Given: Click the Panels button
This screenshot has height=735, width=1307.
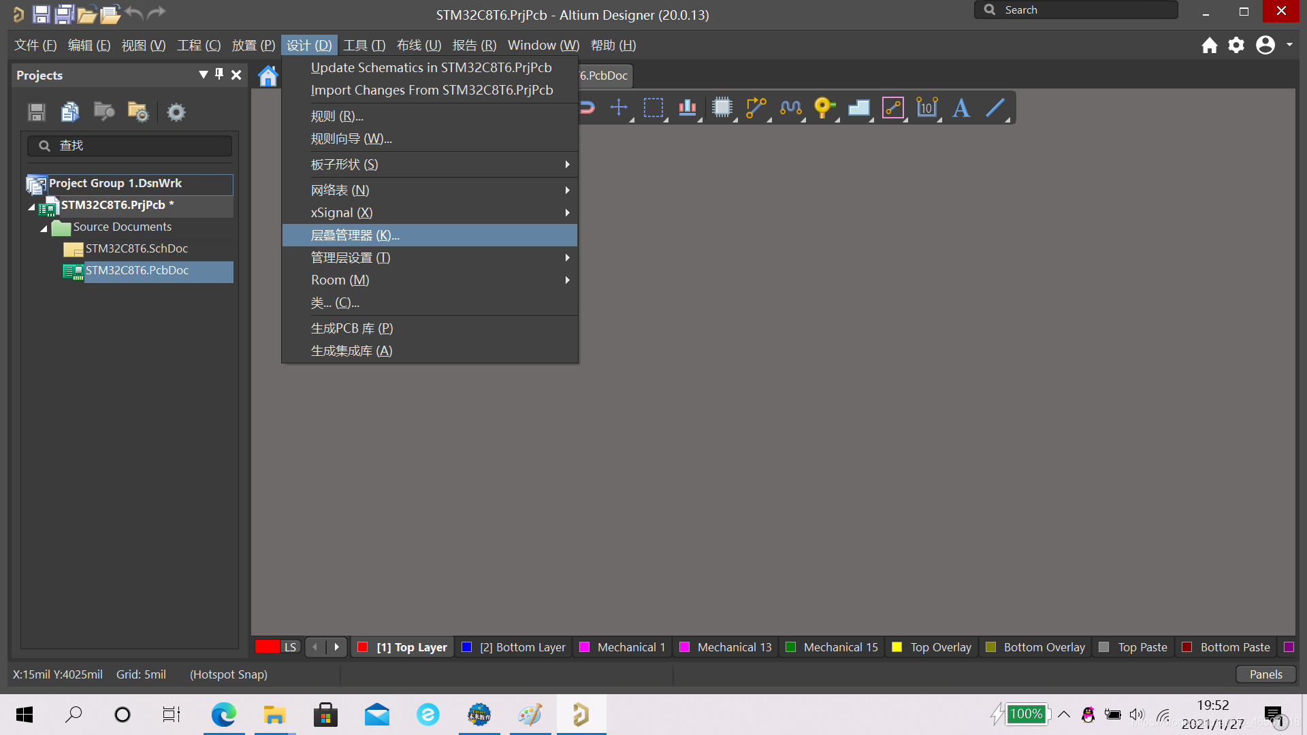Looking at the screenshot, I should pyautogui.click(x=1265, y=674).
